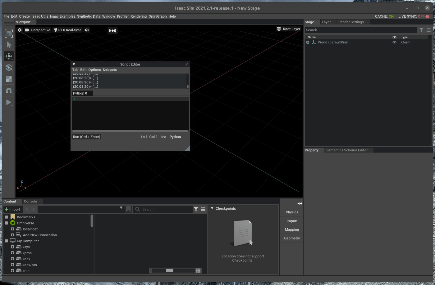Open the RTX Real-time renderer menu

[x=67, y=30]
